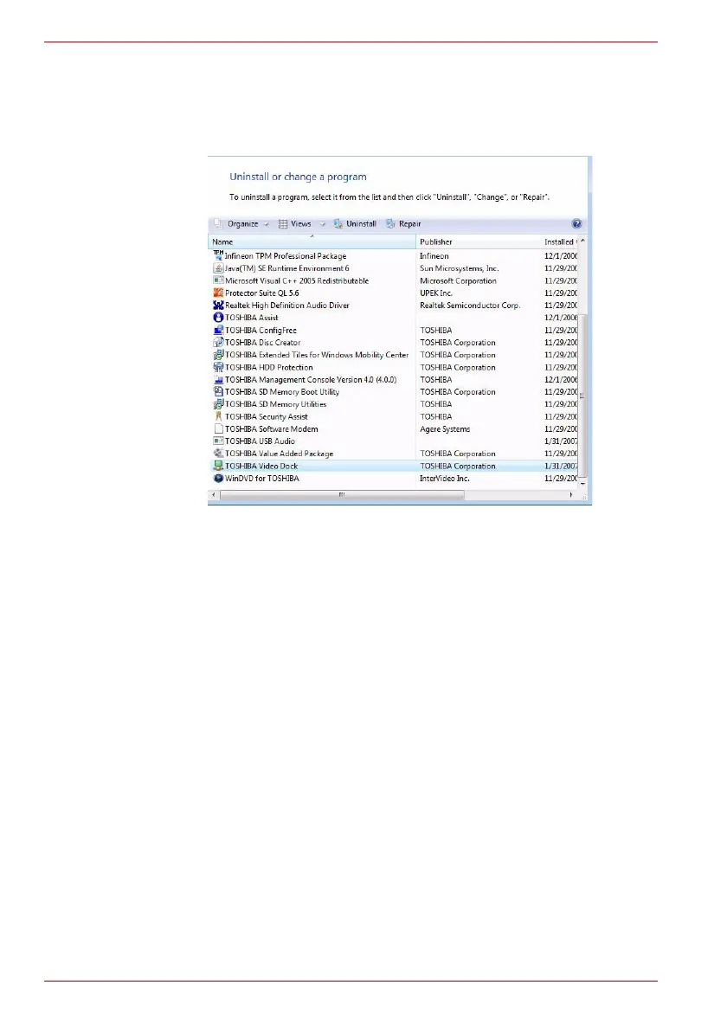Click the TOSHIBA Video Dock icon
Image resolution: width=727 pixels, height=1030 pixels.
click(x=218, y=466)
